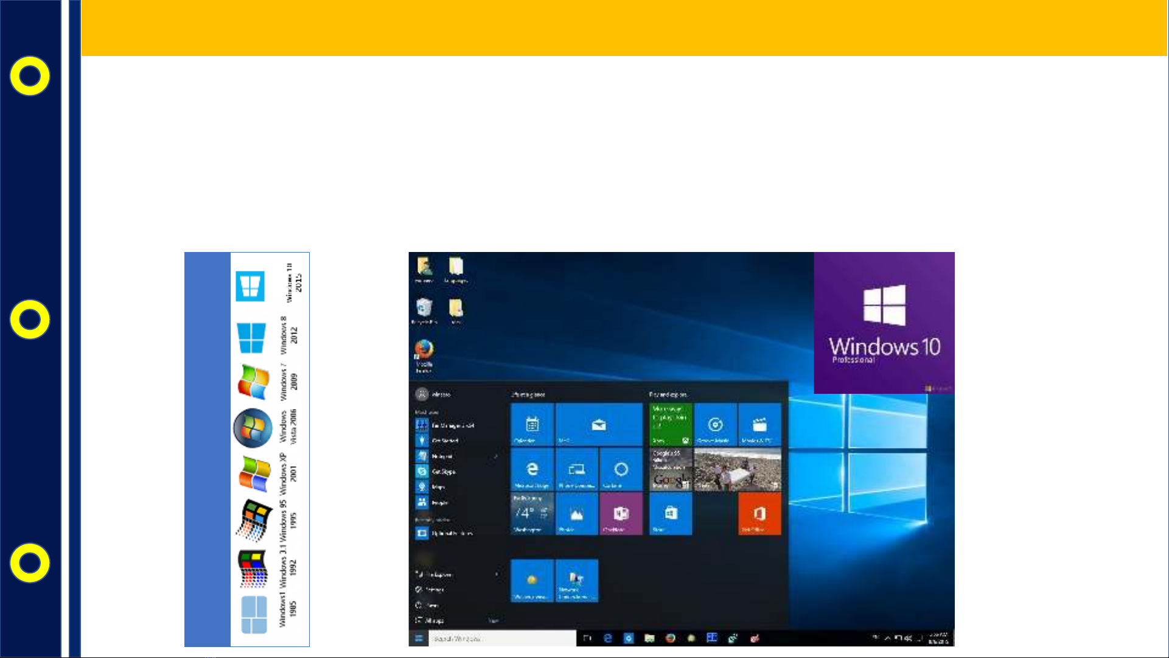Select the Windows 10 logo in the timeline
Image resolution: width=1169 pixels, height=658 pixels.
point(250,286)
